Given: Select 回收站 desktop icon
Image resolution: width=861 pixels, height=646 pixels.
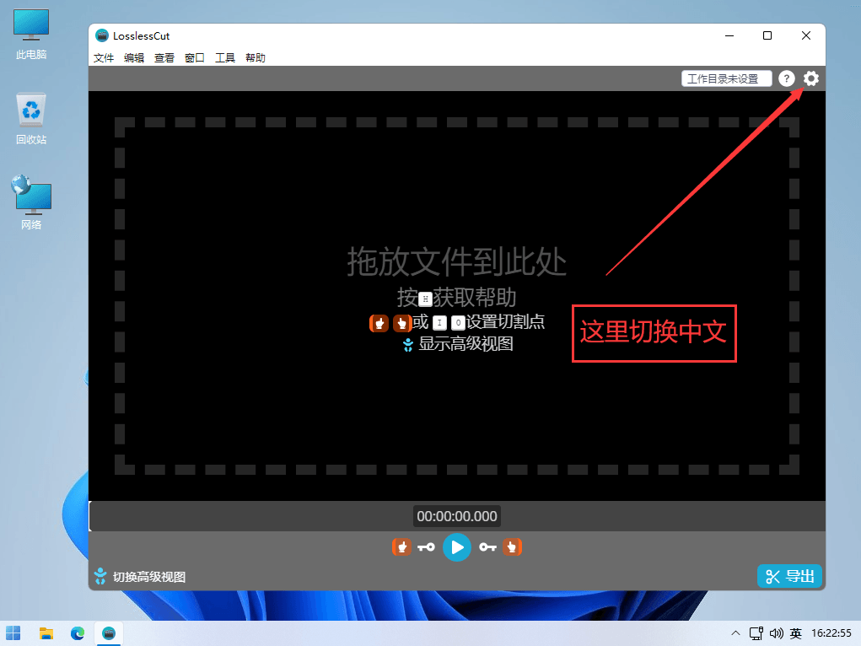Looking at the screenshot, I should (31, 119).
